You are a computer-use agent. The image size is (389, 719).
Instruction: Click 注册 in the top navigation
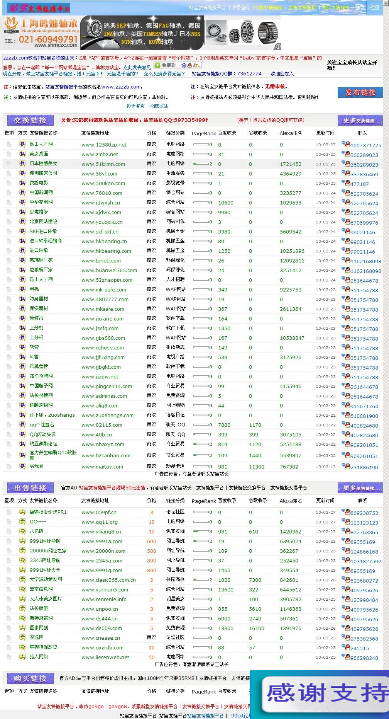pyautogui.click(x=375, y=8)
